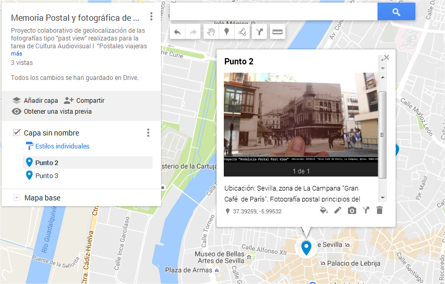Viewport: 445px width, 284px height.
Task: Click the blue search button
Action: coord(396,11)
